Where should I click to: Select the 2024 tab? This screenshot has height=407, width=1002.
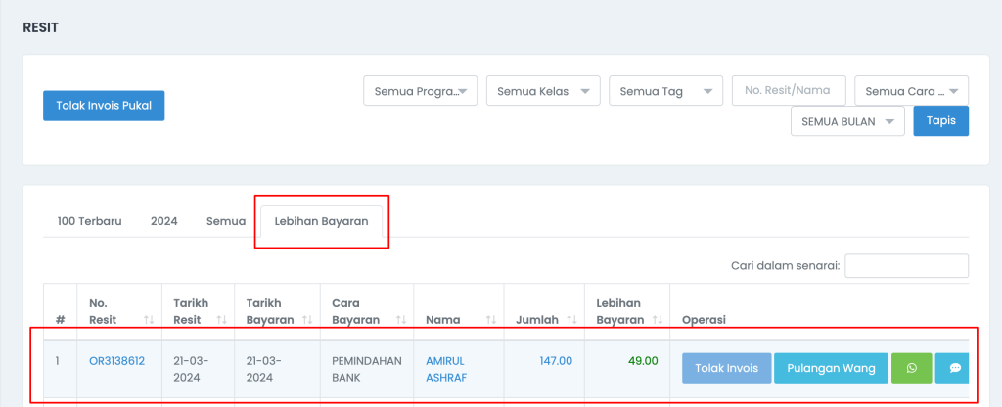[x=164, y=221]
